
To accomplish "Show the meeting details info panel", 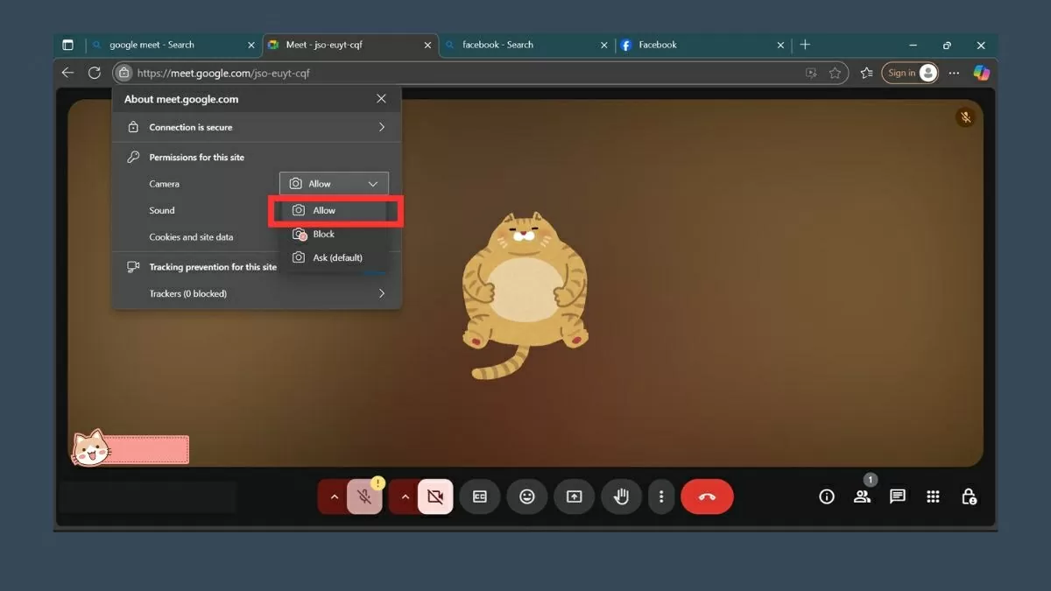I will (826, 496).
